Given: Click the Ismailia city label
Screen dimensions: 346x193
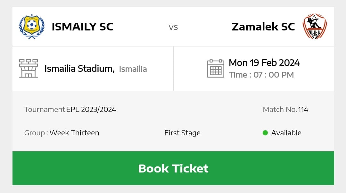Looking at the screenshot, I should click(x=133, y=69).
